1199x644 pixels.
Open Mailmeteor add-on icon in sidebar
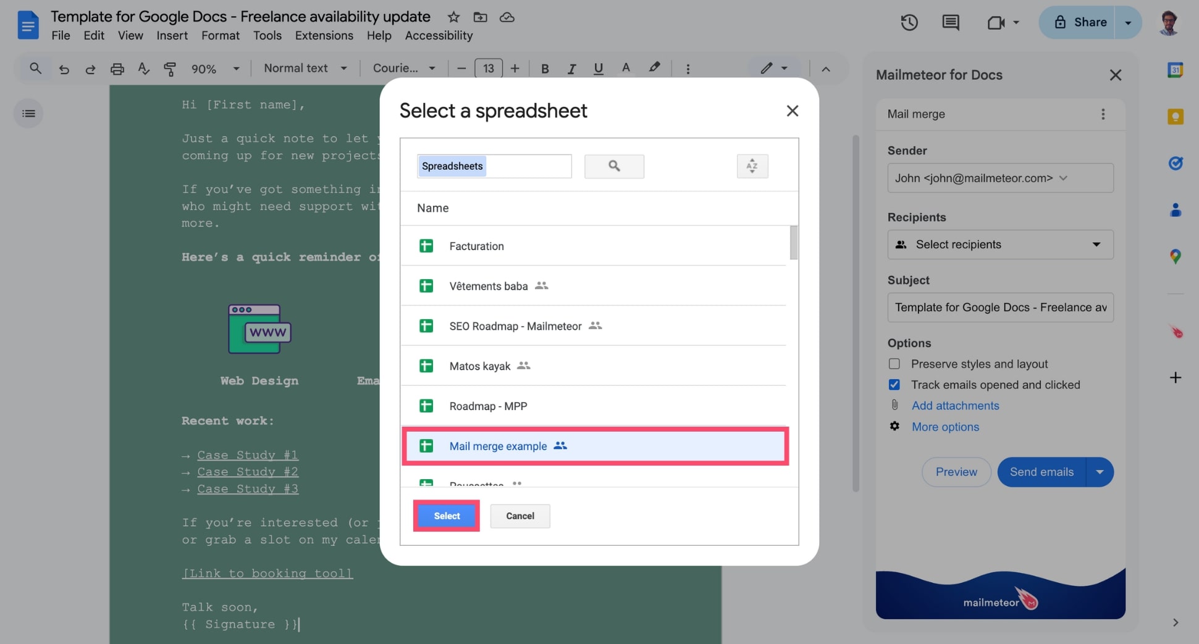[1175, 332]
